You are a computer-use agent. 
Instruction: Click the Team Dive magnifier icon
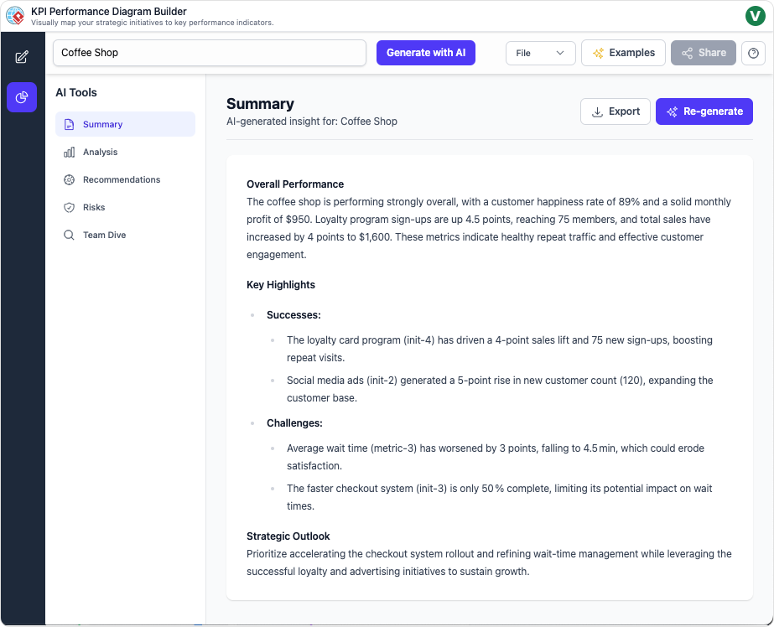[70, 235]
